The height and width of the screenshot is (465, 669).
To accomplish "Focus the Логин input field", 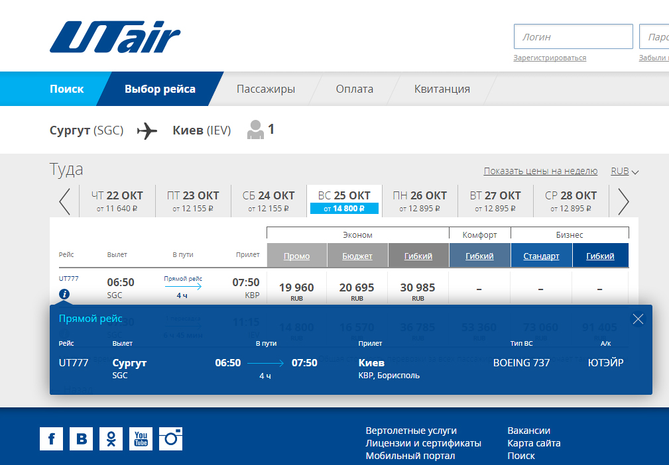I will point(573,36).
